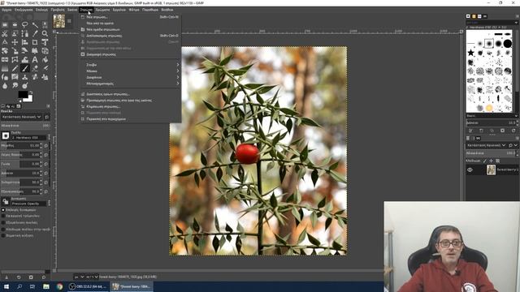Select the Free Select lasso tool
The height and width of the screenshot is (292, 520).
(x=25, y=25)
